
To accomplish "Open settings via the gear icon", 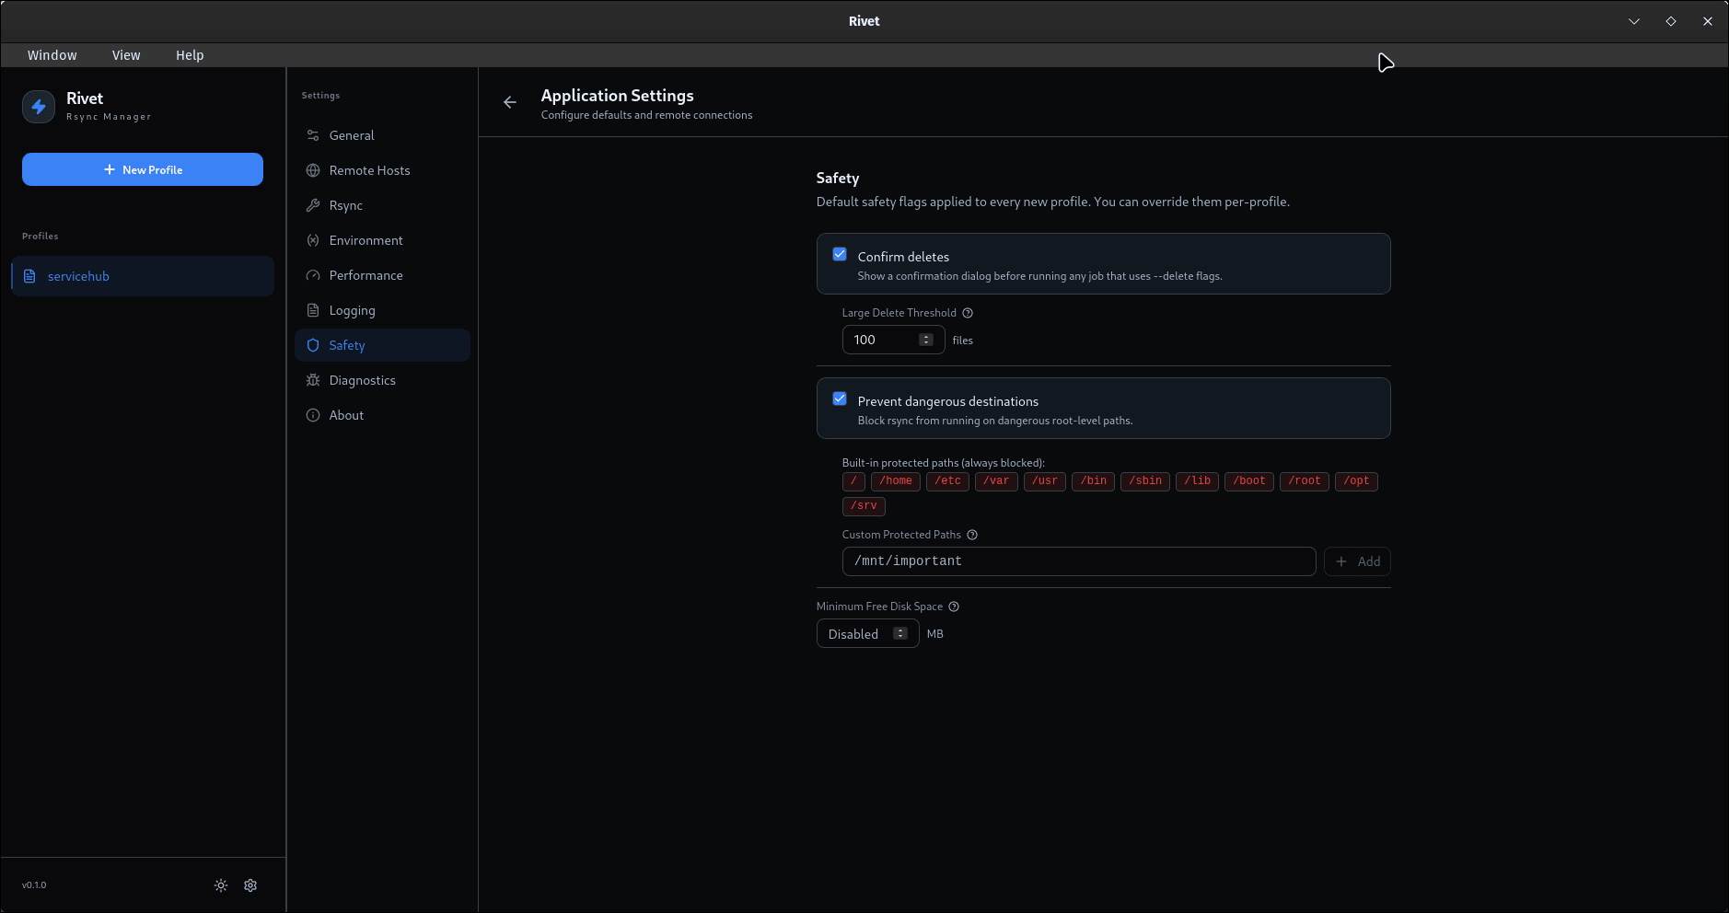I will 250,885.
